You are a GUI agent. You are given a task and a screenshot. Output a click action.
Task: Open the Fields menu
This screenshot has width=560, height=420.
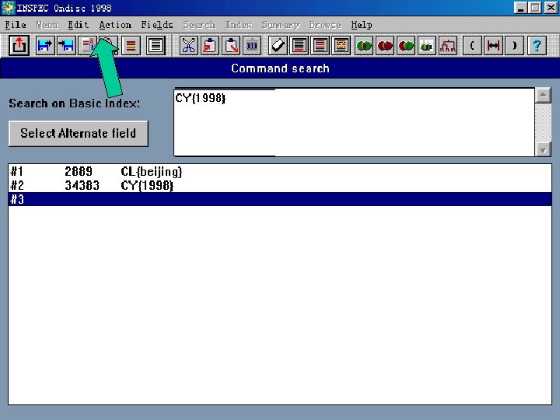[157, 25]
